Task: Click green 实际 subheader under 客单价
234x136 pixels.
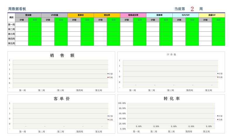Action: [87, 20]
